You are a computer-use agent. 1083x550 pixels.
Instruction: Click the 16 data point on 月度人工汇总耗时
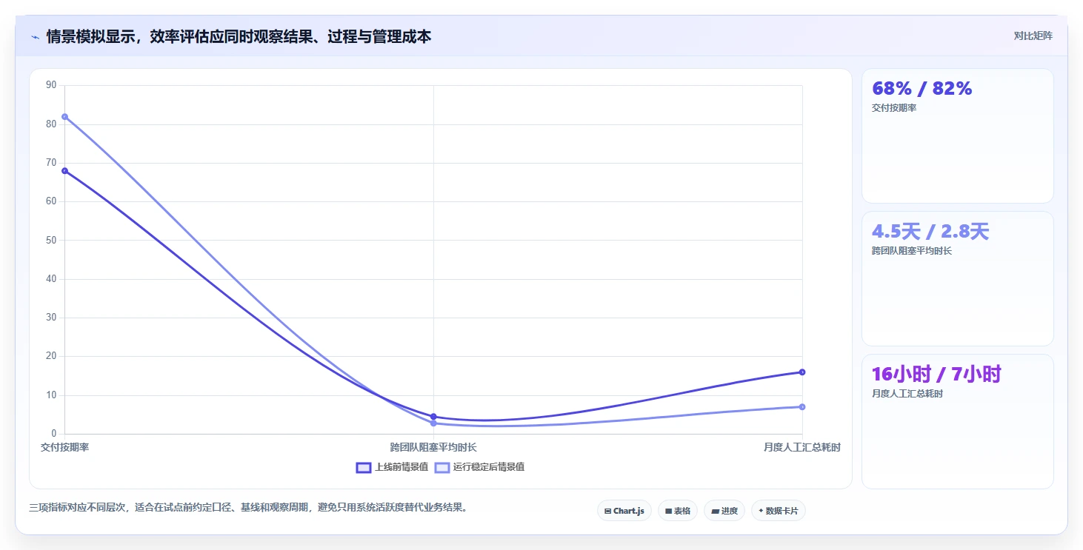tap(802, 372)
